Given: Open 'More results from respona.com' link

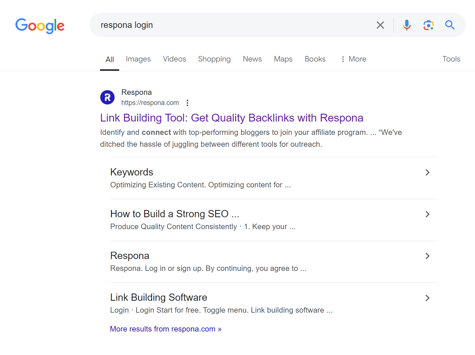Looking at the screenshot, I should pos(166,329).
